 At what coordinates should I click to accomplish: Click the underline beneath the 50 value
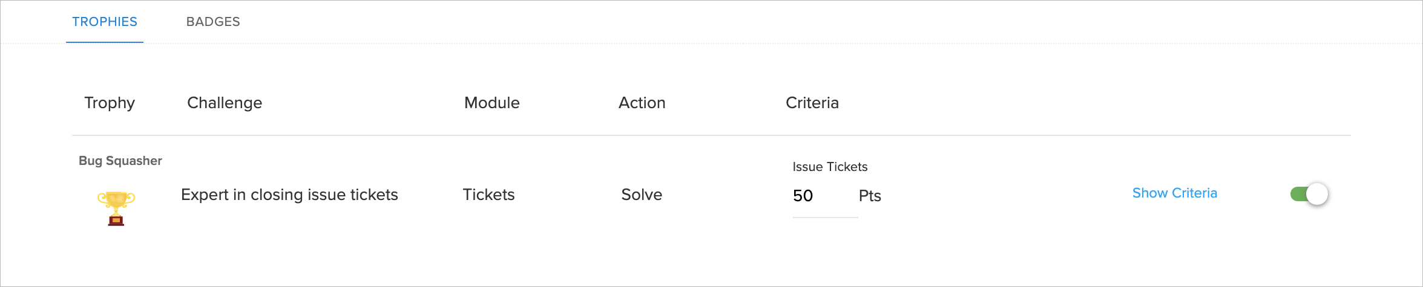[x=825, y=217]
